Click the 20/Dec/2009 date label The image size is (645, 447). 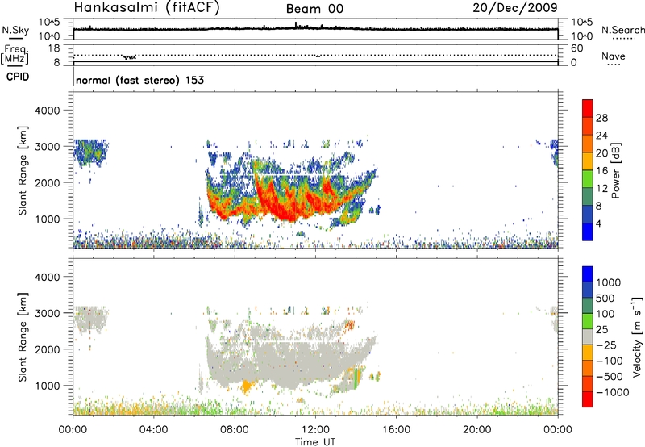[515, 7]
